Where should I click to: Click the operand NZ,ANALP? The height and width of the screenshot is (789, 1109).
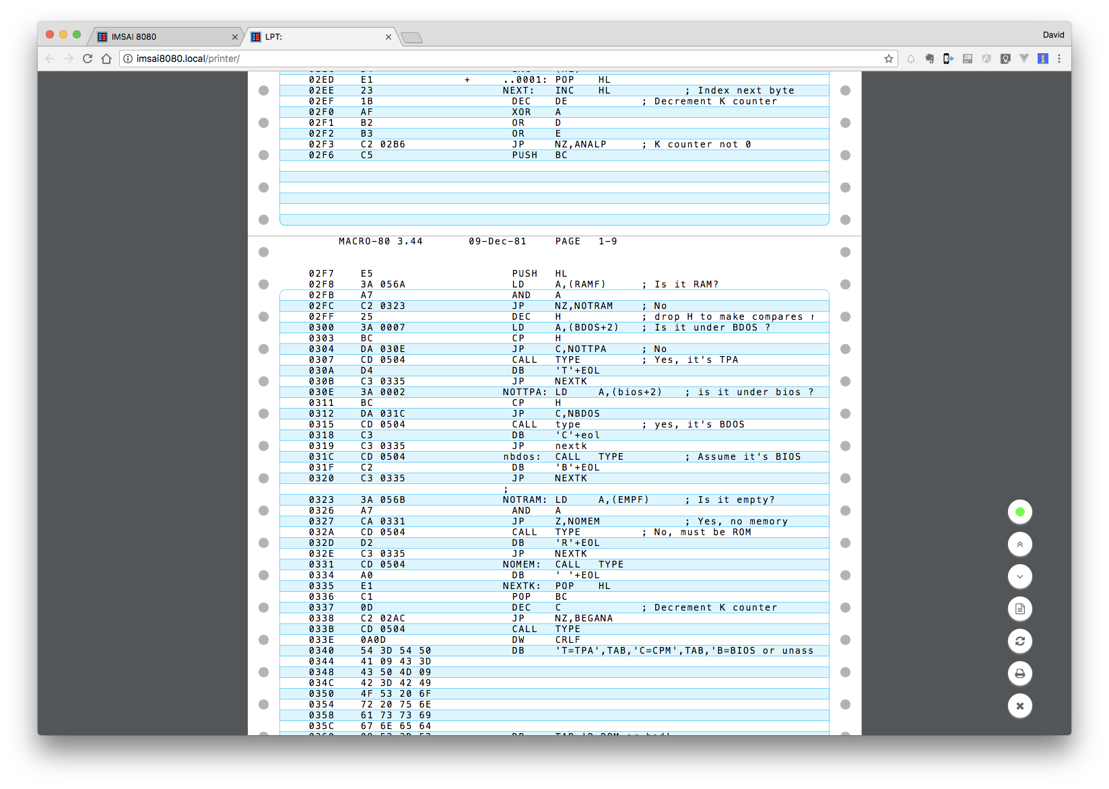point(580,144)
